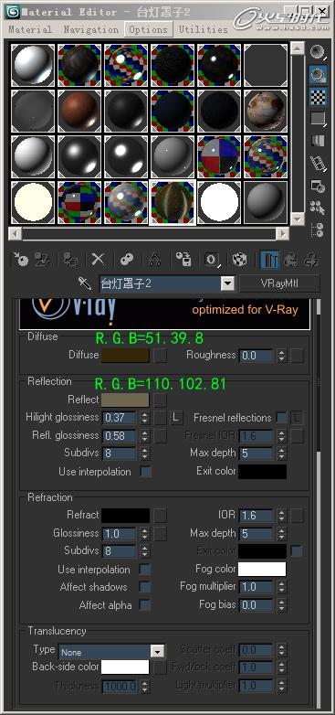Image resolution: width=335 pixels, height=715 pixels.
Task: Open the Back-side color swatch
Action: (125, 667)
